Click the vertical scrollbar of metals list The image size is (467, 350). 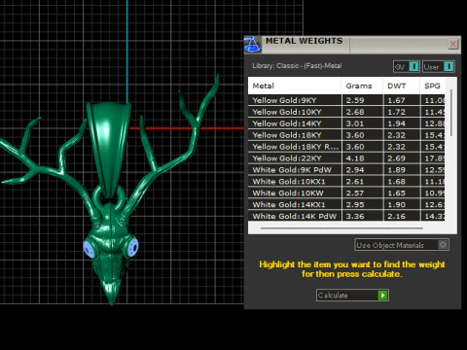tap(451, 113)
